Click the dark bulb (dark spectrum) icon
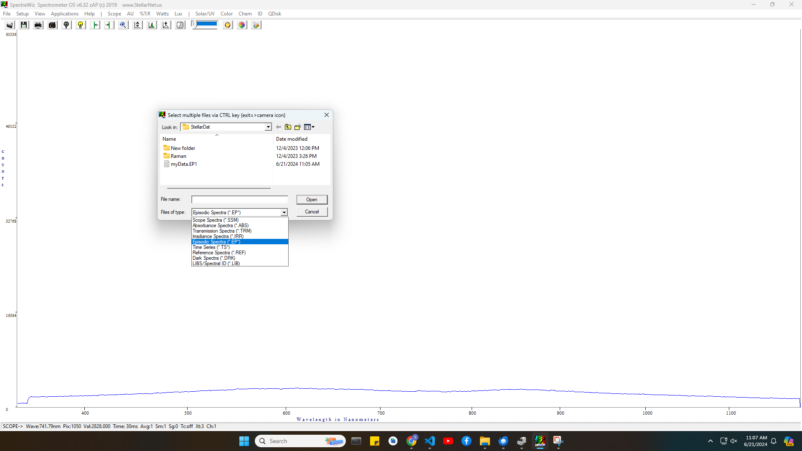This screenshot has height=451, width=802. (66, 25)
